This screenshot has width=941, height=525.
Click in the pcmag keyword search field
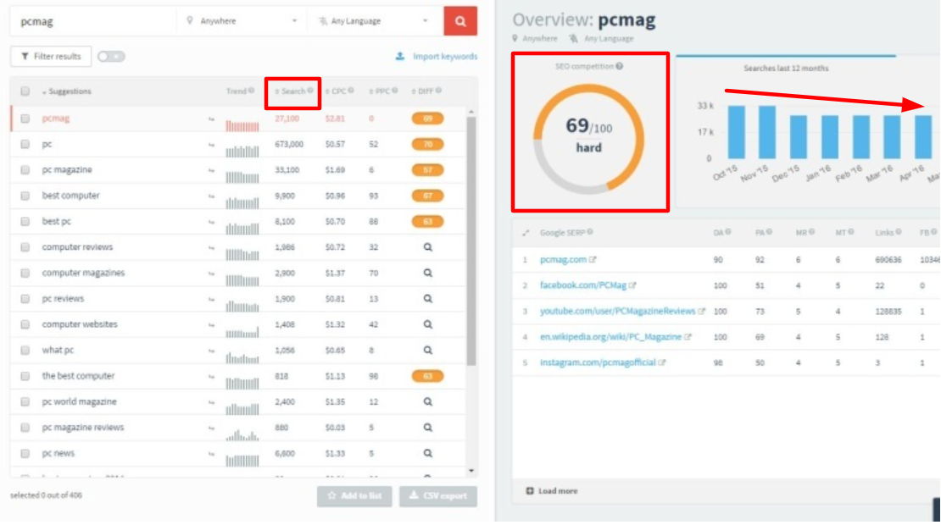coord(93,21)
